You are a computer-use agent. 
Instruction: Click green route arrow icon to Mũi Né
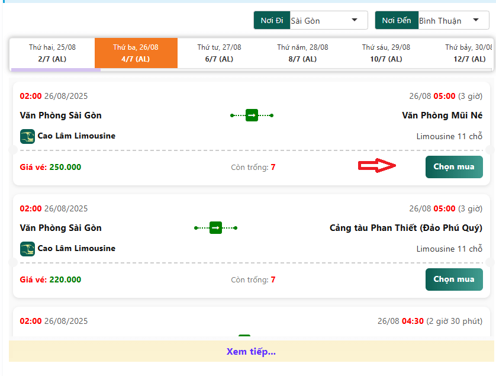tap(252, 115)
